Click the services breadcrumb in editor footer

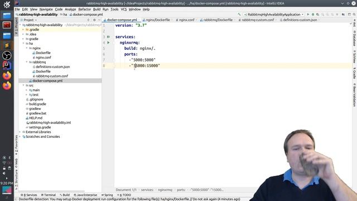(147, 190)
